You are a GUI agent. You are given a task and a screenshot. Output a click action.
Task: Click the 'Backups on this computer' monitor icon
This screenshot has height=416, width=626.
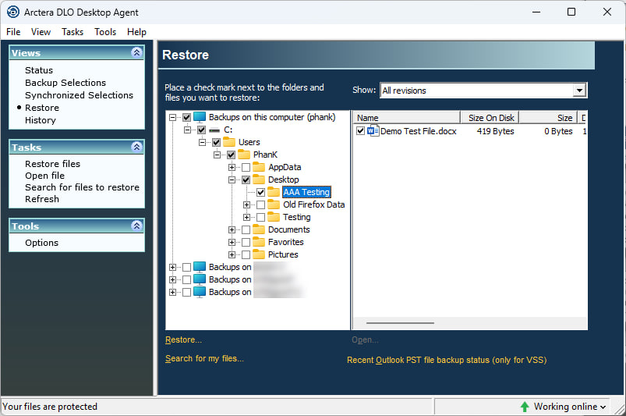click(x=200, y=117)
